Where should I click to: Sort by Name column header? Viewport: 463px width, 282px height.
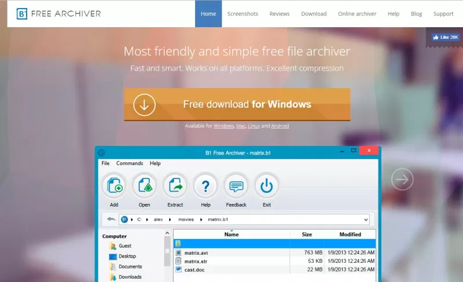click(x=231, y=235)
